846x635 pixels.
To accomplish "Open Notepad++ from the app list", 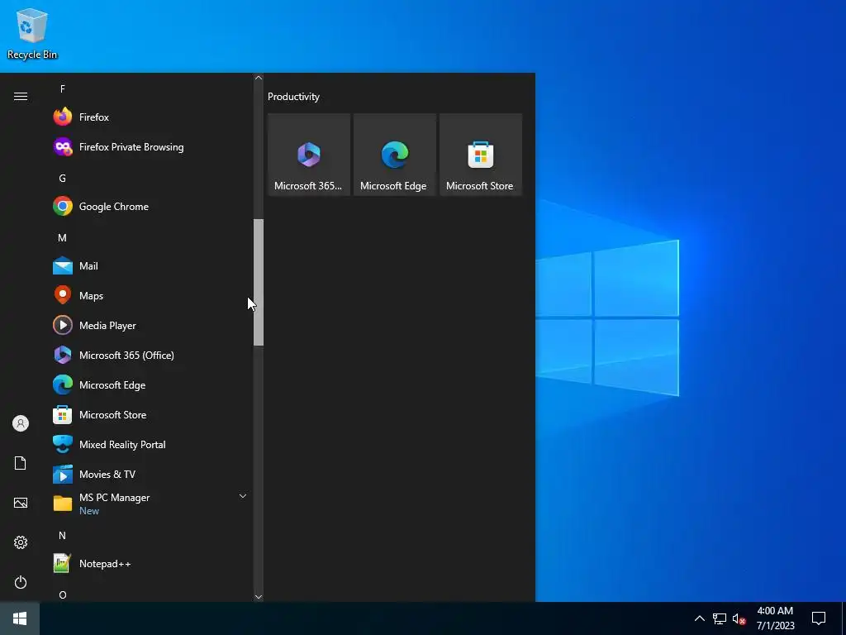I will tap(150, 563).
